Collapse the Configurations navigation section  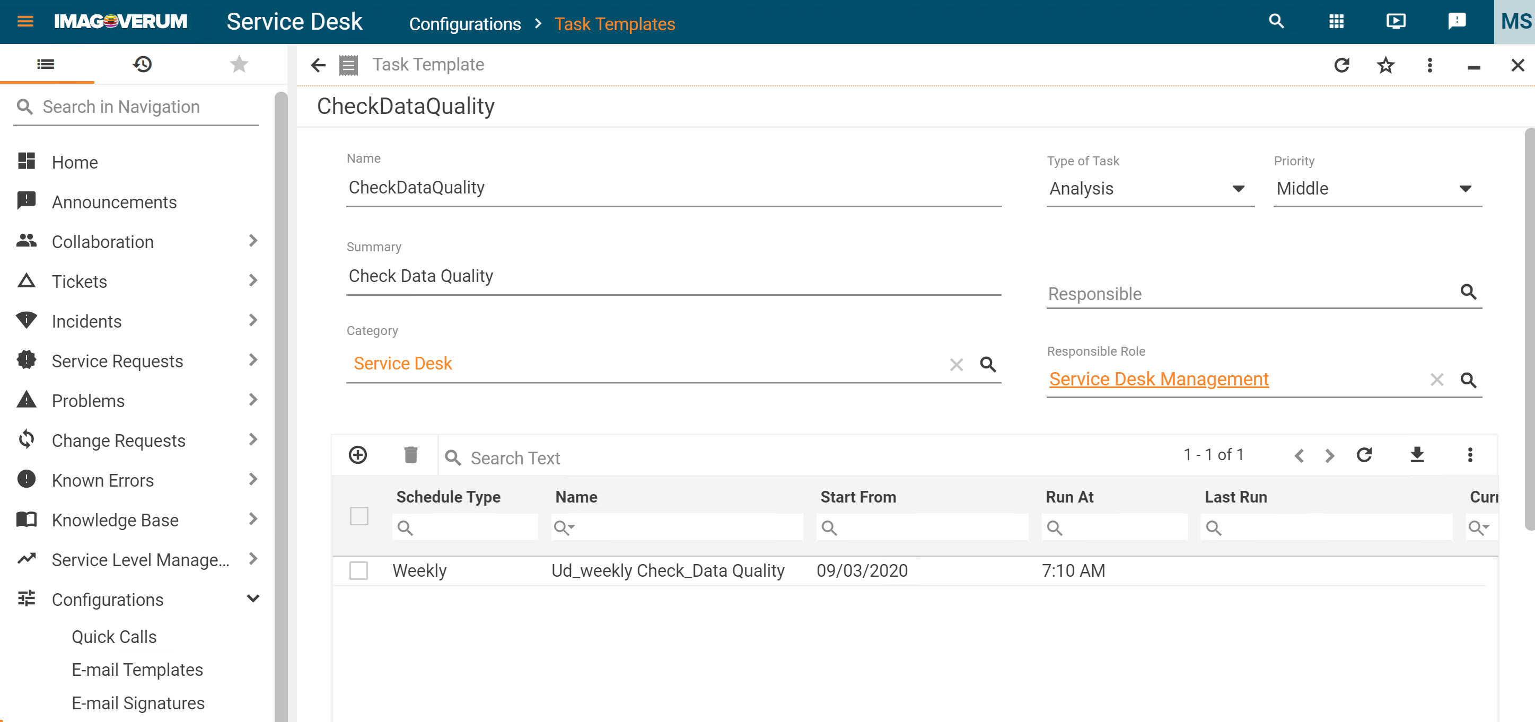coord(253,598)
